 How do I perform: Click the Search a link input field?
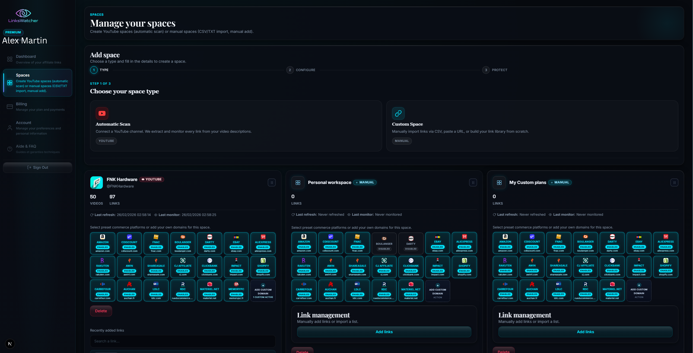click(x=182, y=341)
